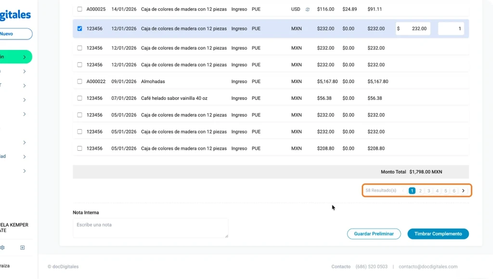
Task: Expand the sidebar item directly below the green one
Action: pyautogui.click(x=25, y=72)
